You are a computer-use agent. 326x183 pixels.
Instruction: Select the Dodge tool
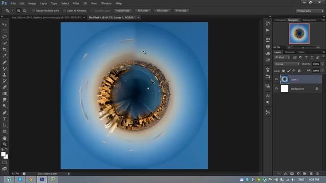point(5,106)
